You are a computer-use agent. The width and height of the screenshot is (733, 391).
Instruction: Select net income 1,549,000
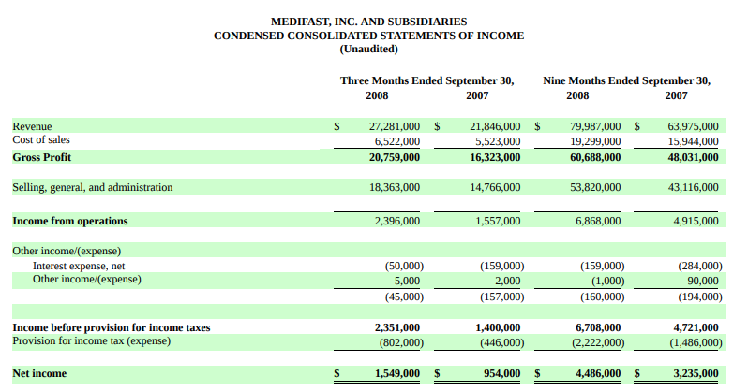pyautogui.click(x=396, y=373)
